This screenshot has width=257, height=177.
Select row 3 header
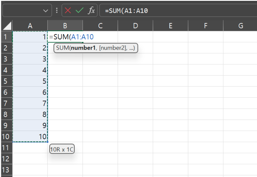(x=7, y=59)
